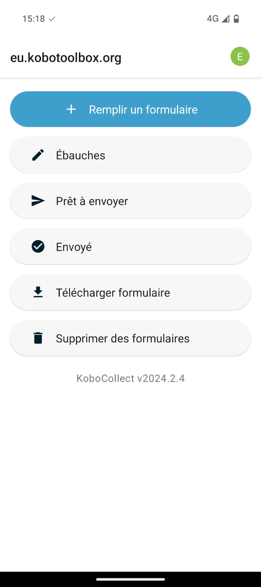View Envoyé submitted forms
The width and height of the screenshot is (261, 587).
[x=130, y=247]
